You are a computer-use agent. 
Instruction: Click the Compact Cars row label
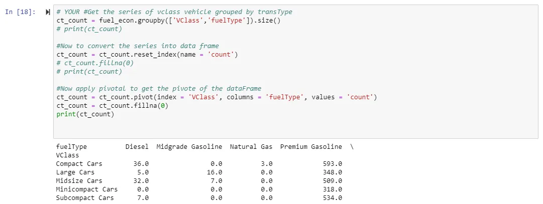[79, 164]
